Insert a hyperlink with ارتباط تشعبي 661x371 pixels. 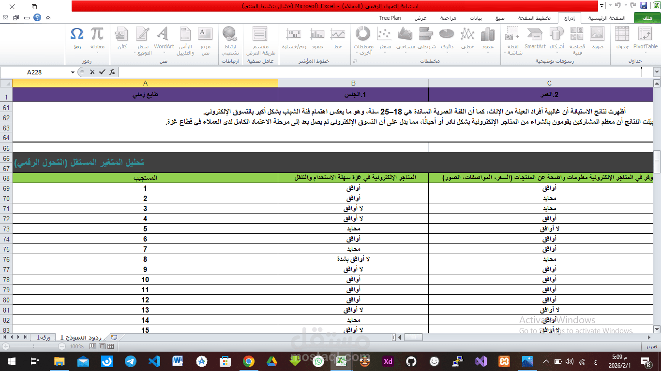(230, 41)
